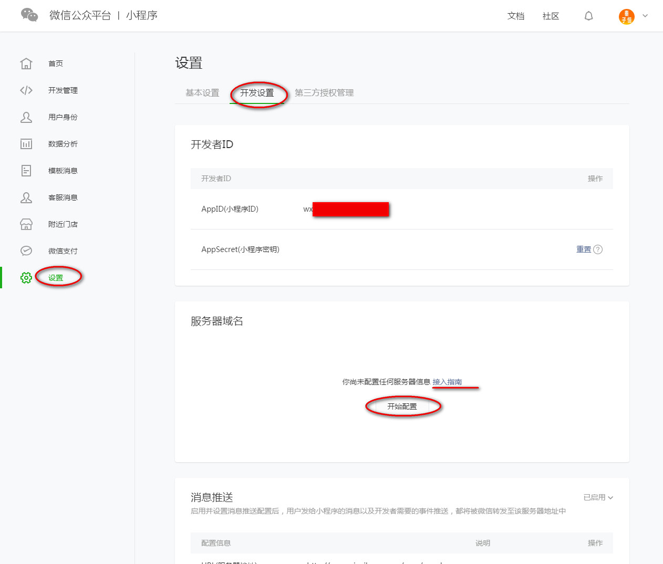Viewport: 663px width, 564px height.
Task: Click the orange user avatar
Action: 626,16
